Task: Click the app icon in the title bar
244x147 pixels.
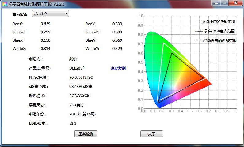Action: (x=5, y=4)
